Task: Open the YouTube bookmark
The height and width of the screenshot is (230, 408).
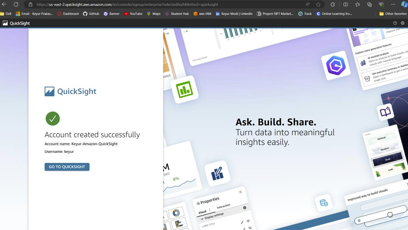Action: pyautogui.click(x=133, y=14)
